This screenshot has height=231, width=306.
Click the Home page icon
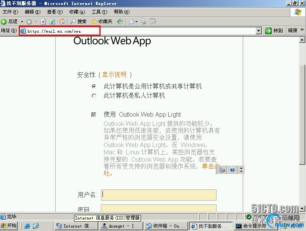(x=62, y=22)
